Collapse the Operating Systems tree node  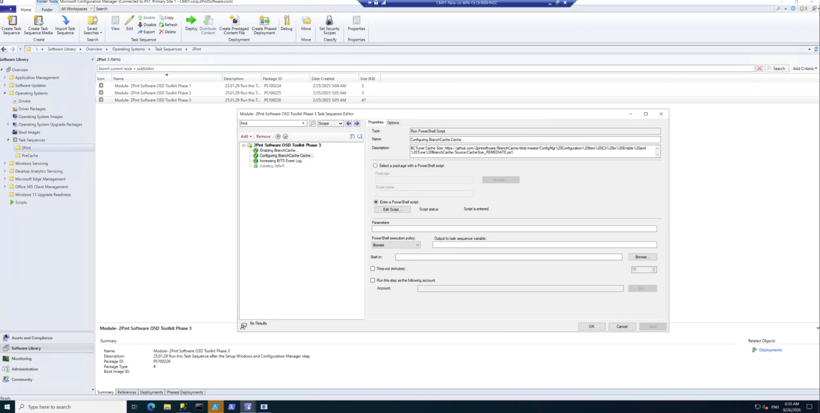coord(5,93)
